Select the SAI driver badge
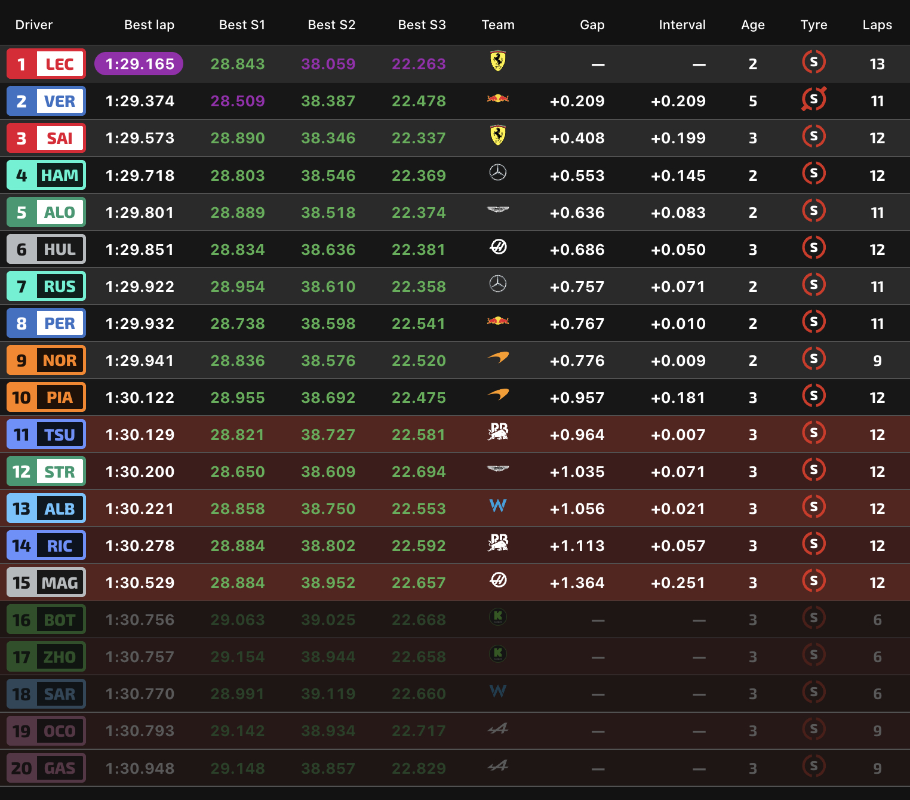Image resolution: width=910 pixels, height=800 pixels. [46, 138]
